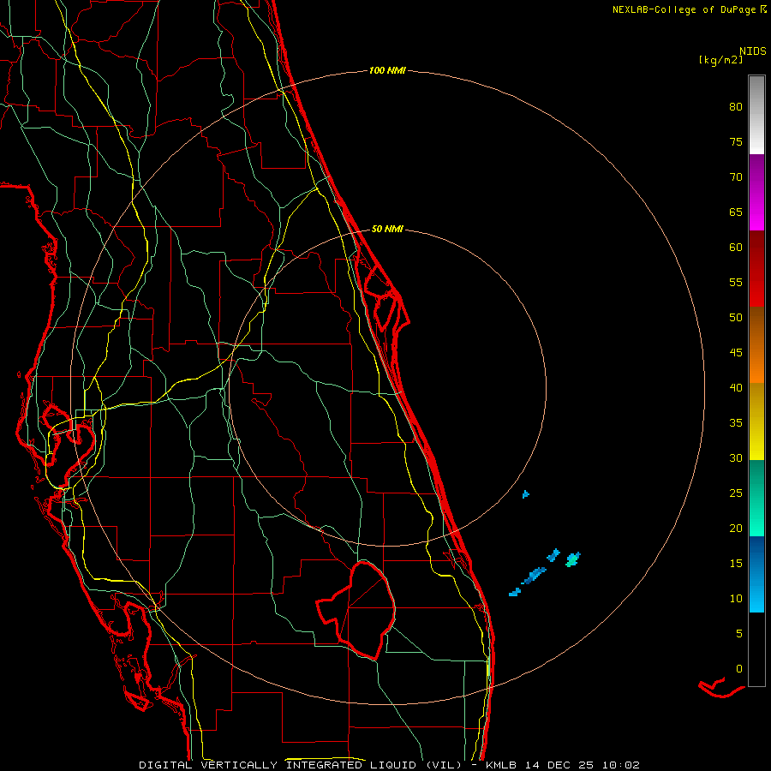Click the [kg/m2] units label
Image resolution: width=771 pixels, height=771 pixels.
point(720,60)
